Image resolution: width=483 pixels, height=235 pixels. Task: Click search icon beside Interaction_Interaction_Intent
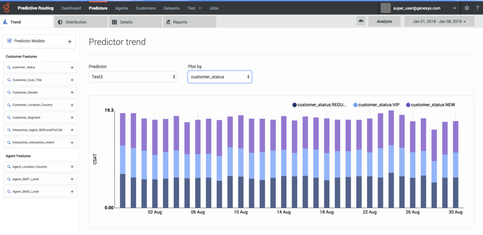coord(9,142)
